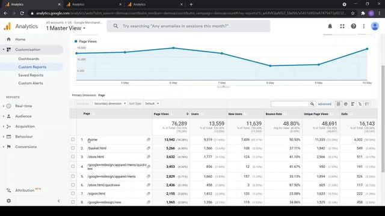Open the /home page link

(x=92, y=140)
